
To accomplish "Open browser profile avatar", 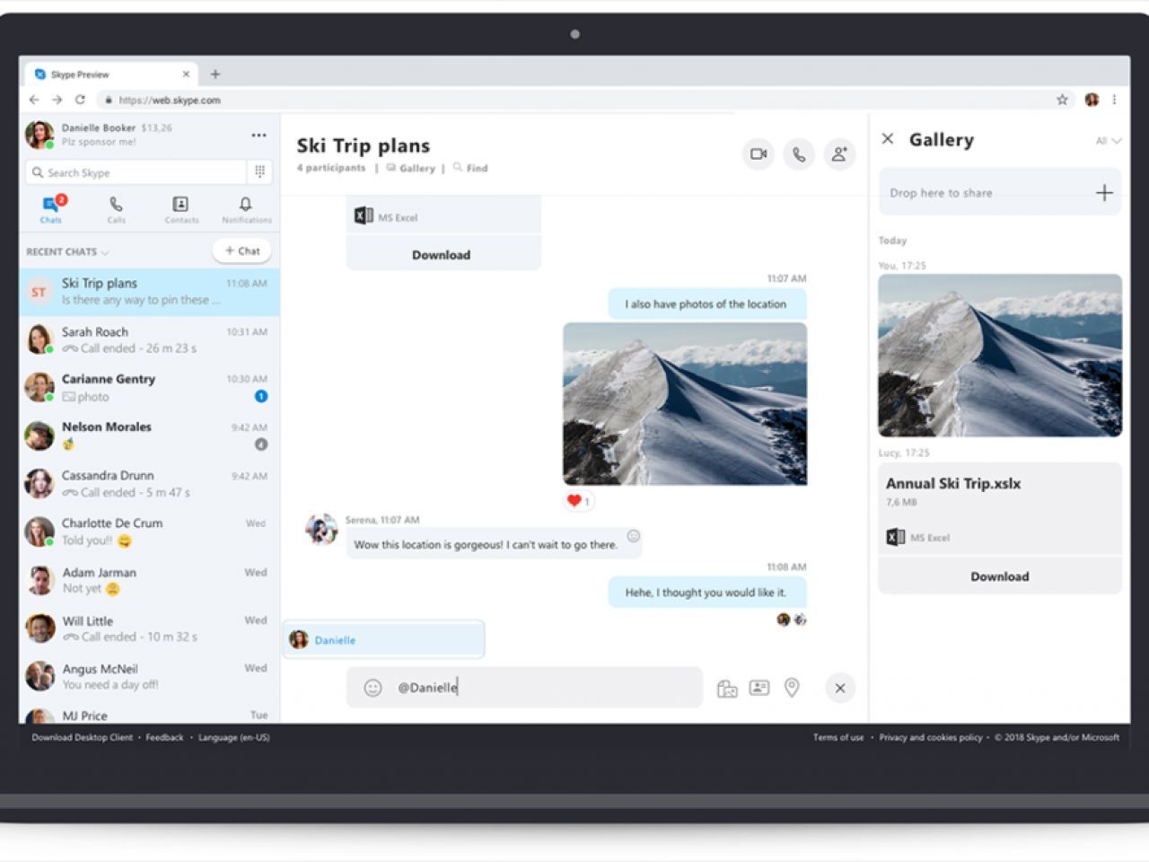I will click(x=1092, y=100).
